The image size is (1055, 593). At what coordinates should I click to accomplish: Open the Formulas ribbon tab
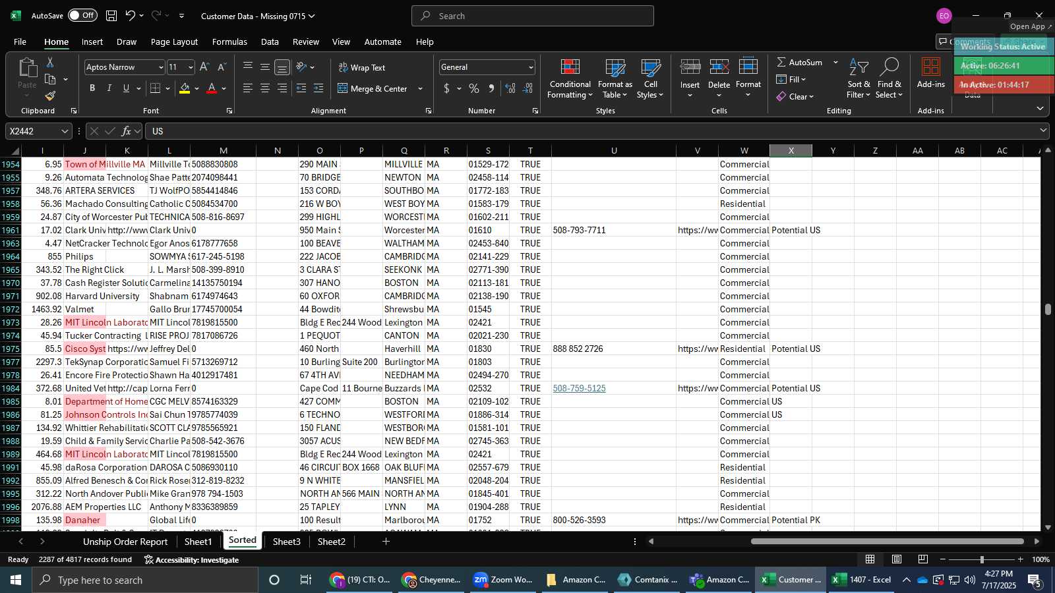[229, 42]
